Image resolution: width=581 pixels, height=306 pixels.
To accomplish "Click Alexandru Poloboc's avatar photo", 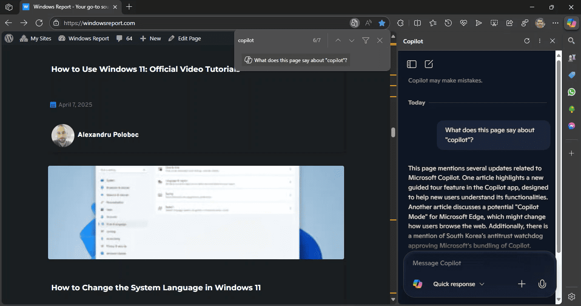I will pyautogui.click(x=63, y=135).
